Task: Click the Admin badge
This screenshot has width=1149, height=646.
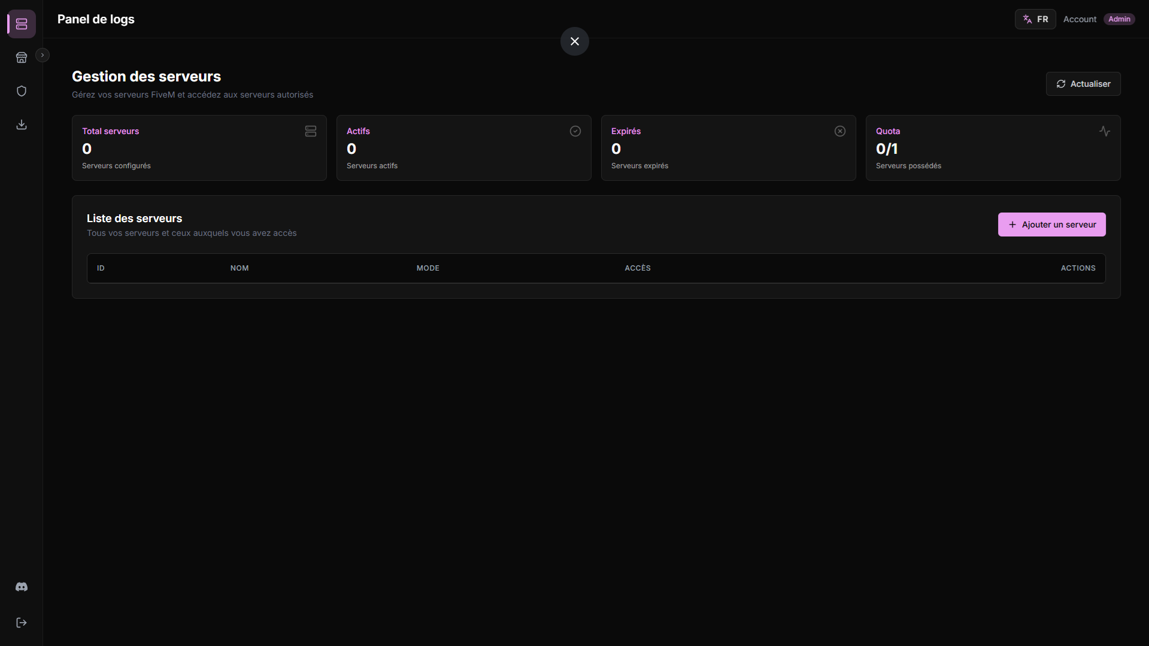Action: (1119, 19)
